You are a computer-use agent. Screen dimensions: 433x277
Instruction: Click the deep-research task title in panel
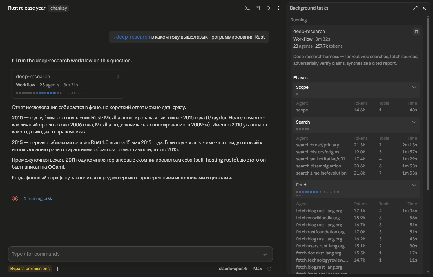309,32
